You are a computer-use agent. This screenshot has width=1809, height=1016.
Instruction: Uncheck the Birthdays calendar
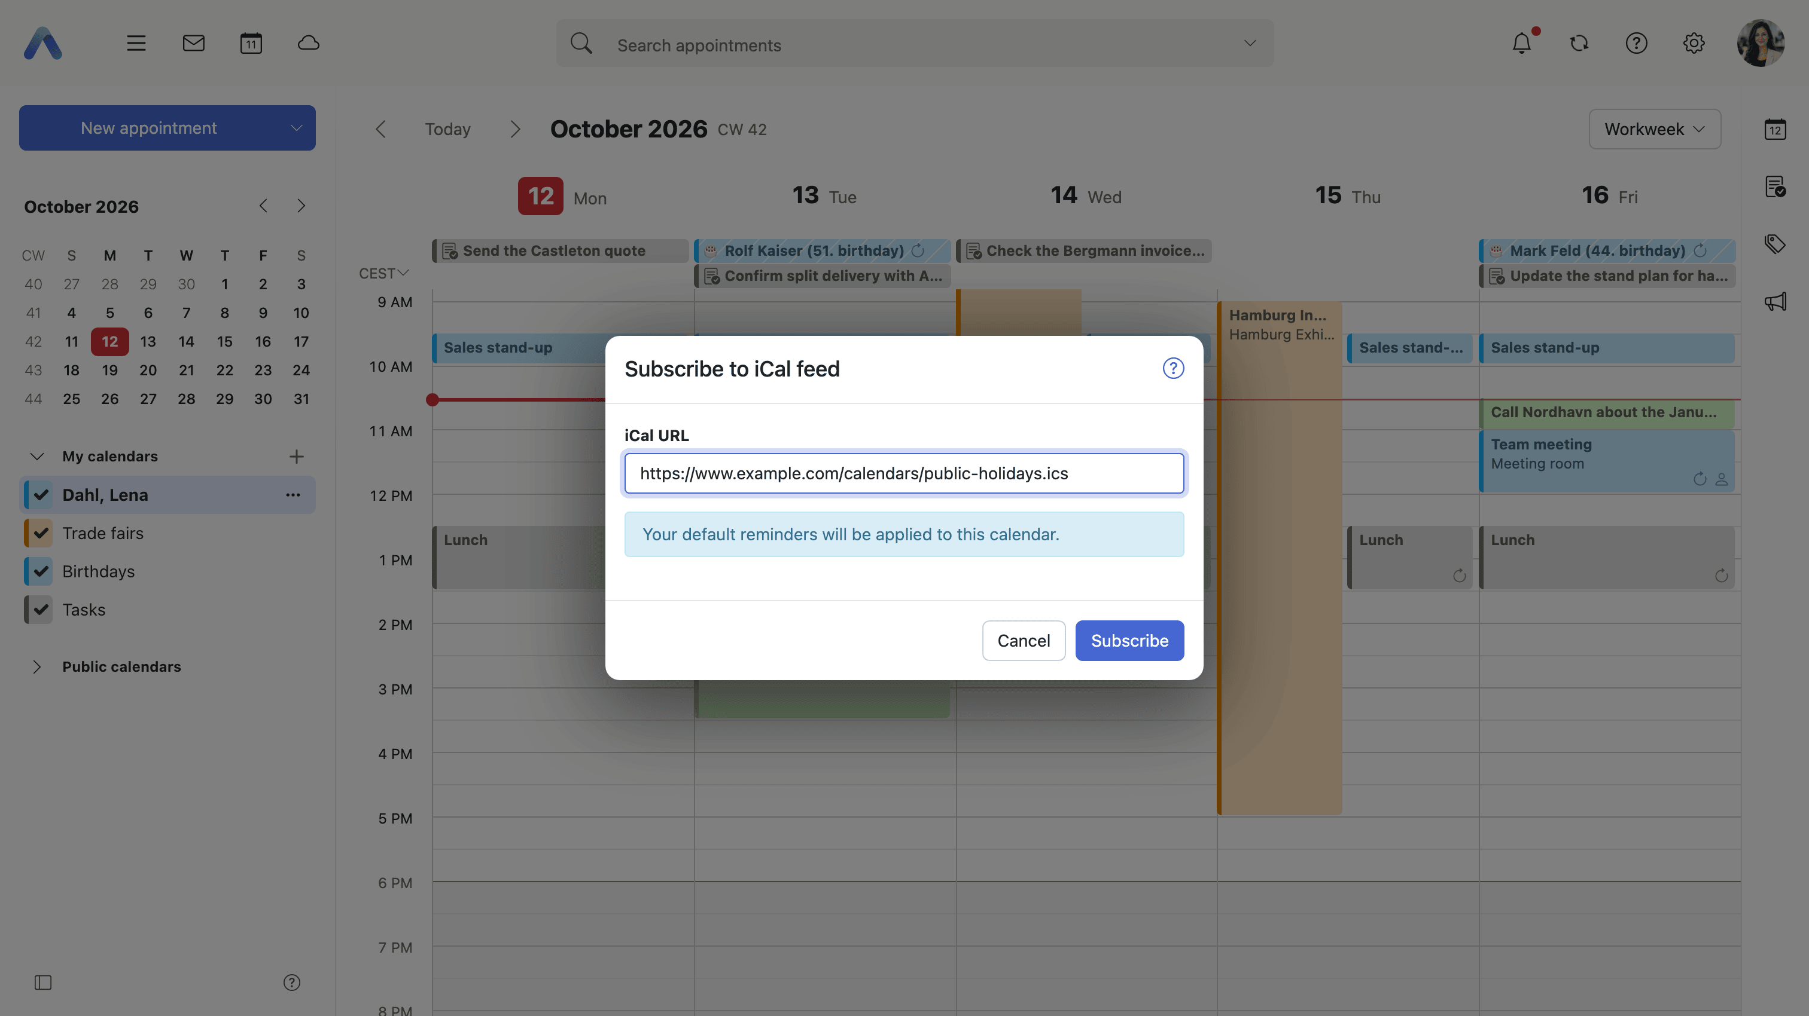click(x=41, y=572)
